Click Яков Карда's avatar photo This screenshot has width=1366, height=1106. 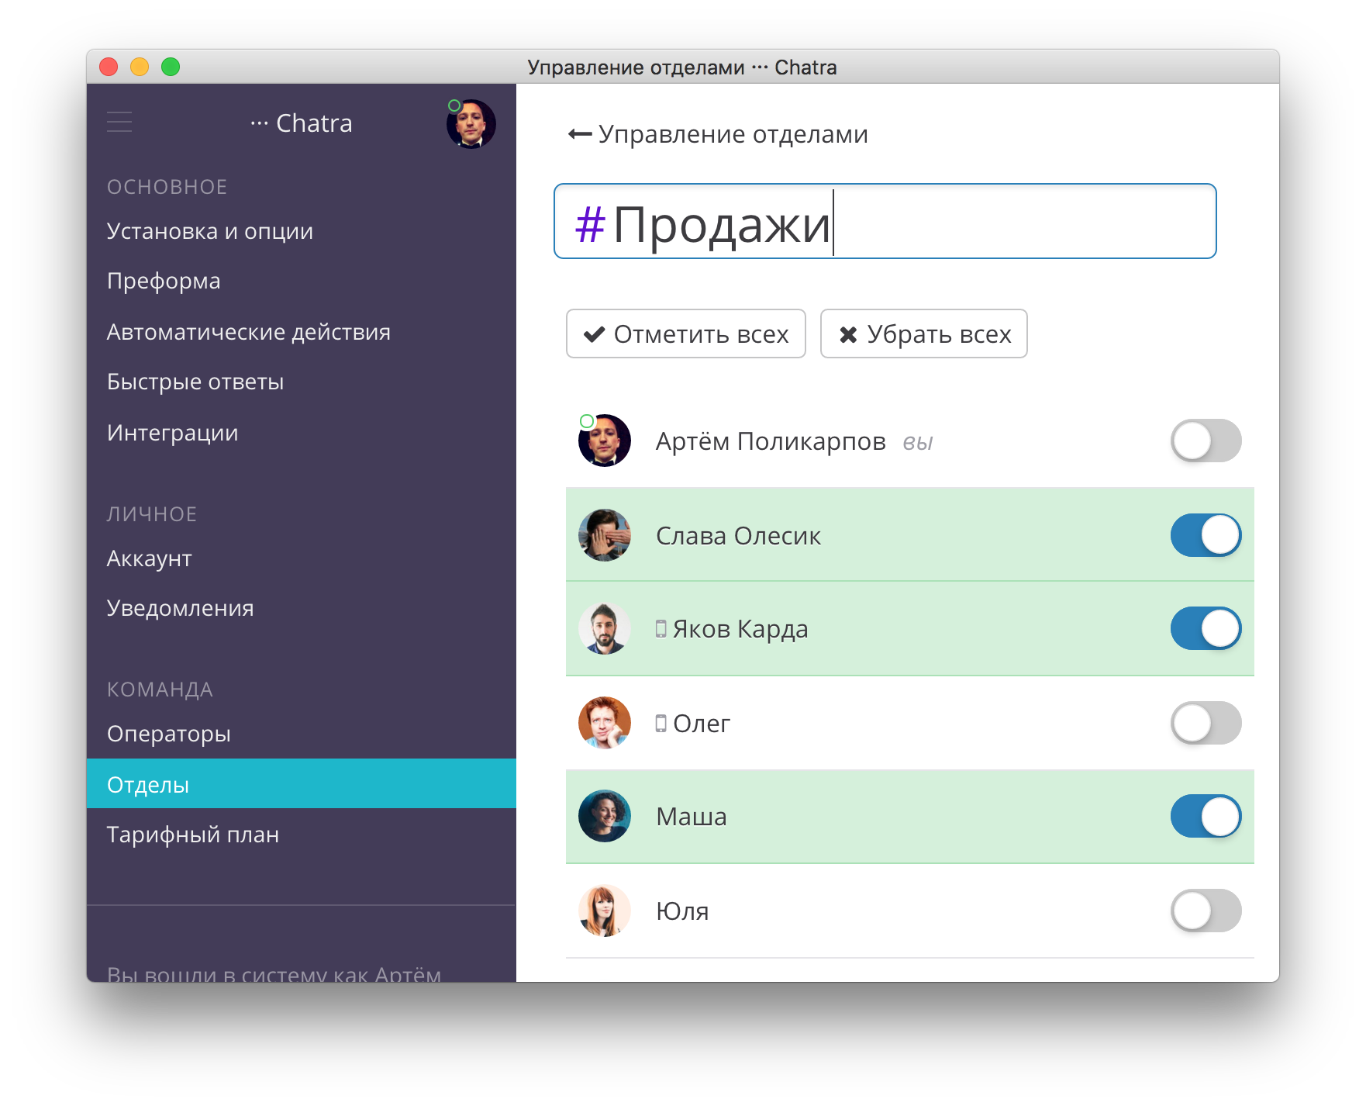[605, 629]
